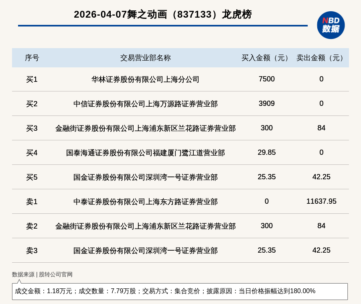Click the 买1 row label
This screenshot has width=361, height=304.
click(32, 79)
